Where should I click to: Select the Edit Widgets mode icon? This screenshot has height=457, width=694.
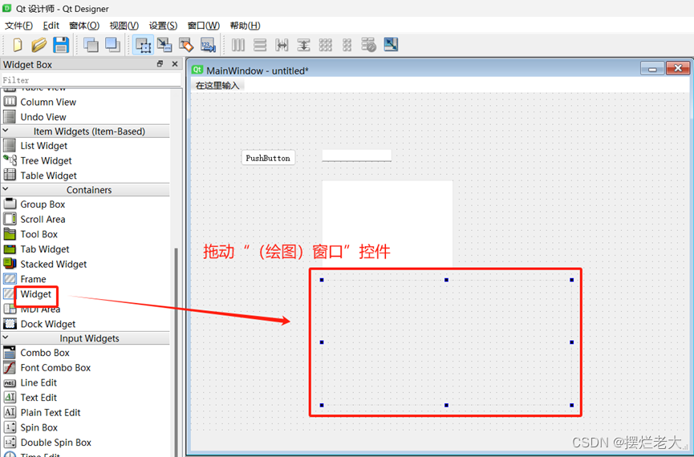click(143, 45)
